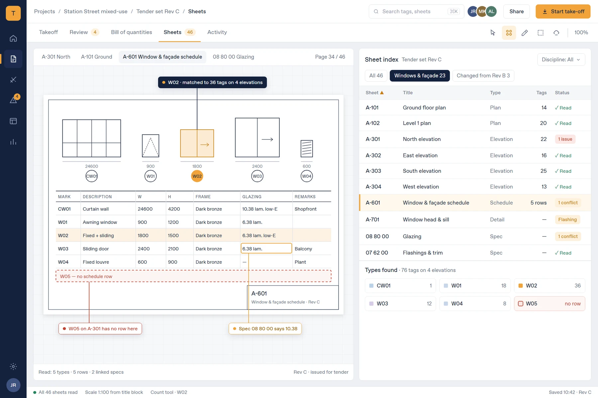Filter by Windows & façade 23
598x398 pixels.
tap(420, 76)
